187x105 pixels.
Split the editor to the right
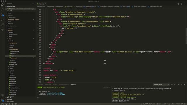[181, 4]
